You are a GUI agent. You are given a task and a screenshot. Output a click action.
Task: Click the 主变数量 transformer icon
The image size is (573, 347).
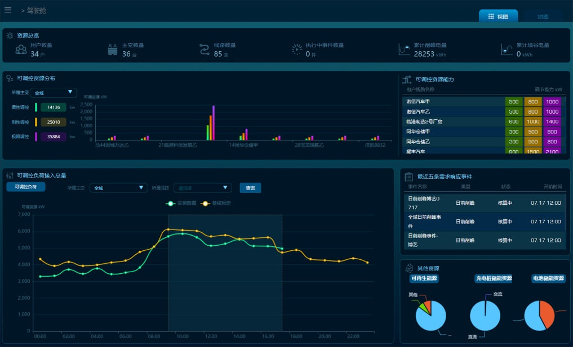click(x=113, y=49)
